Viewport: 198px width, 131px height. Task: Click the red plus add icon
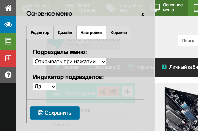click(x=8, y=58)
